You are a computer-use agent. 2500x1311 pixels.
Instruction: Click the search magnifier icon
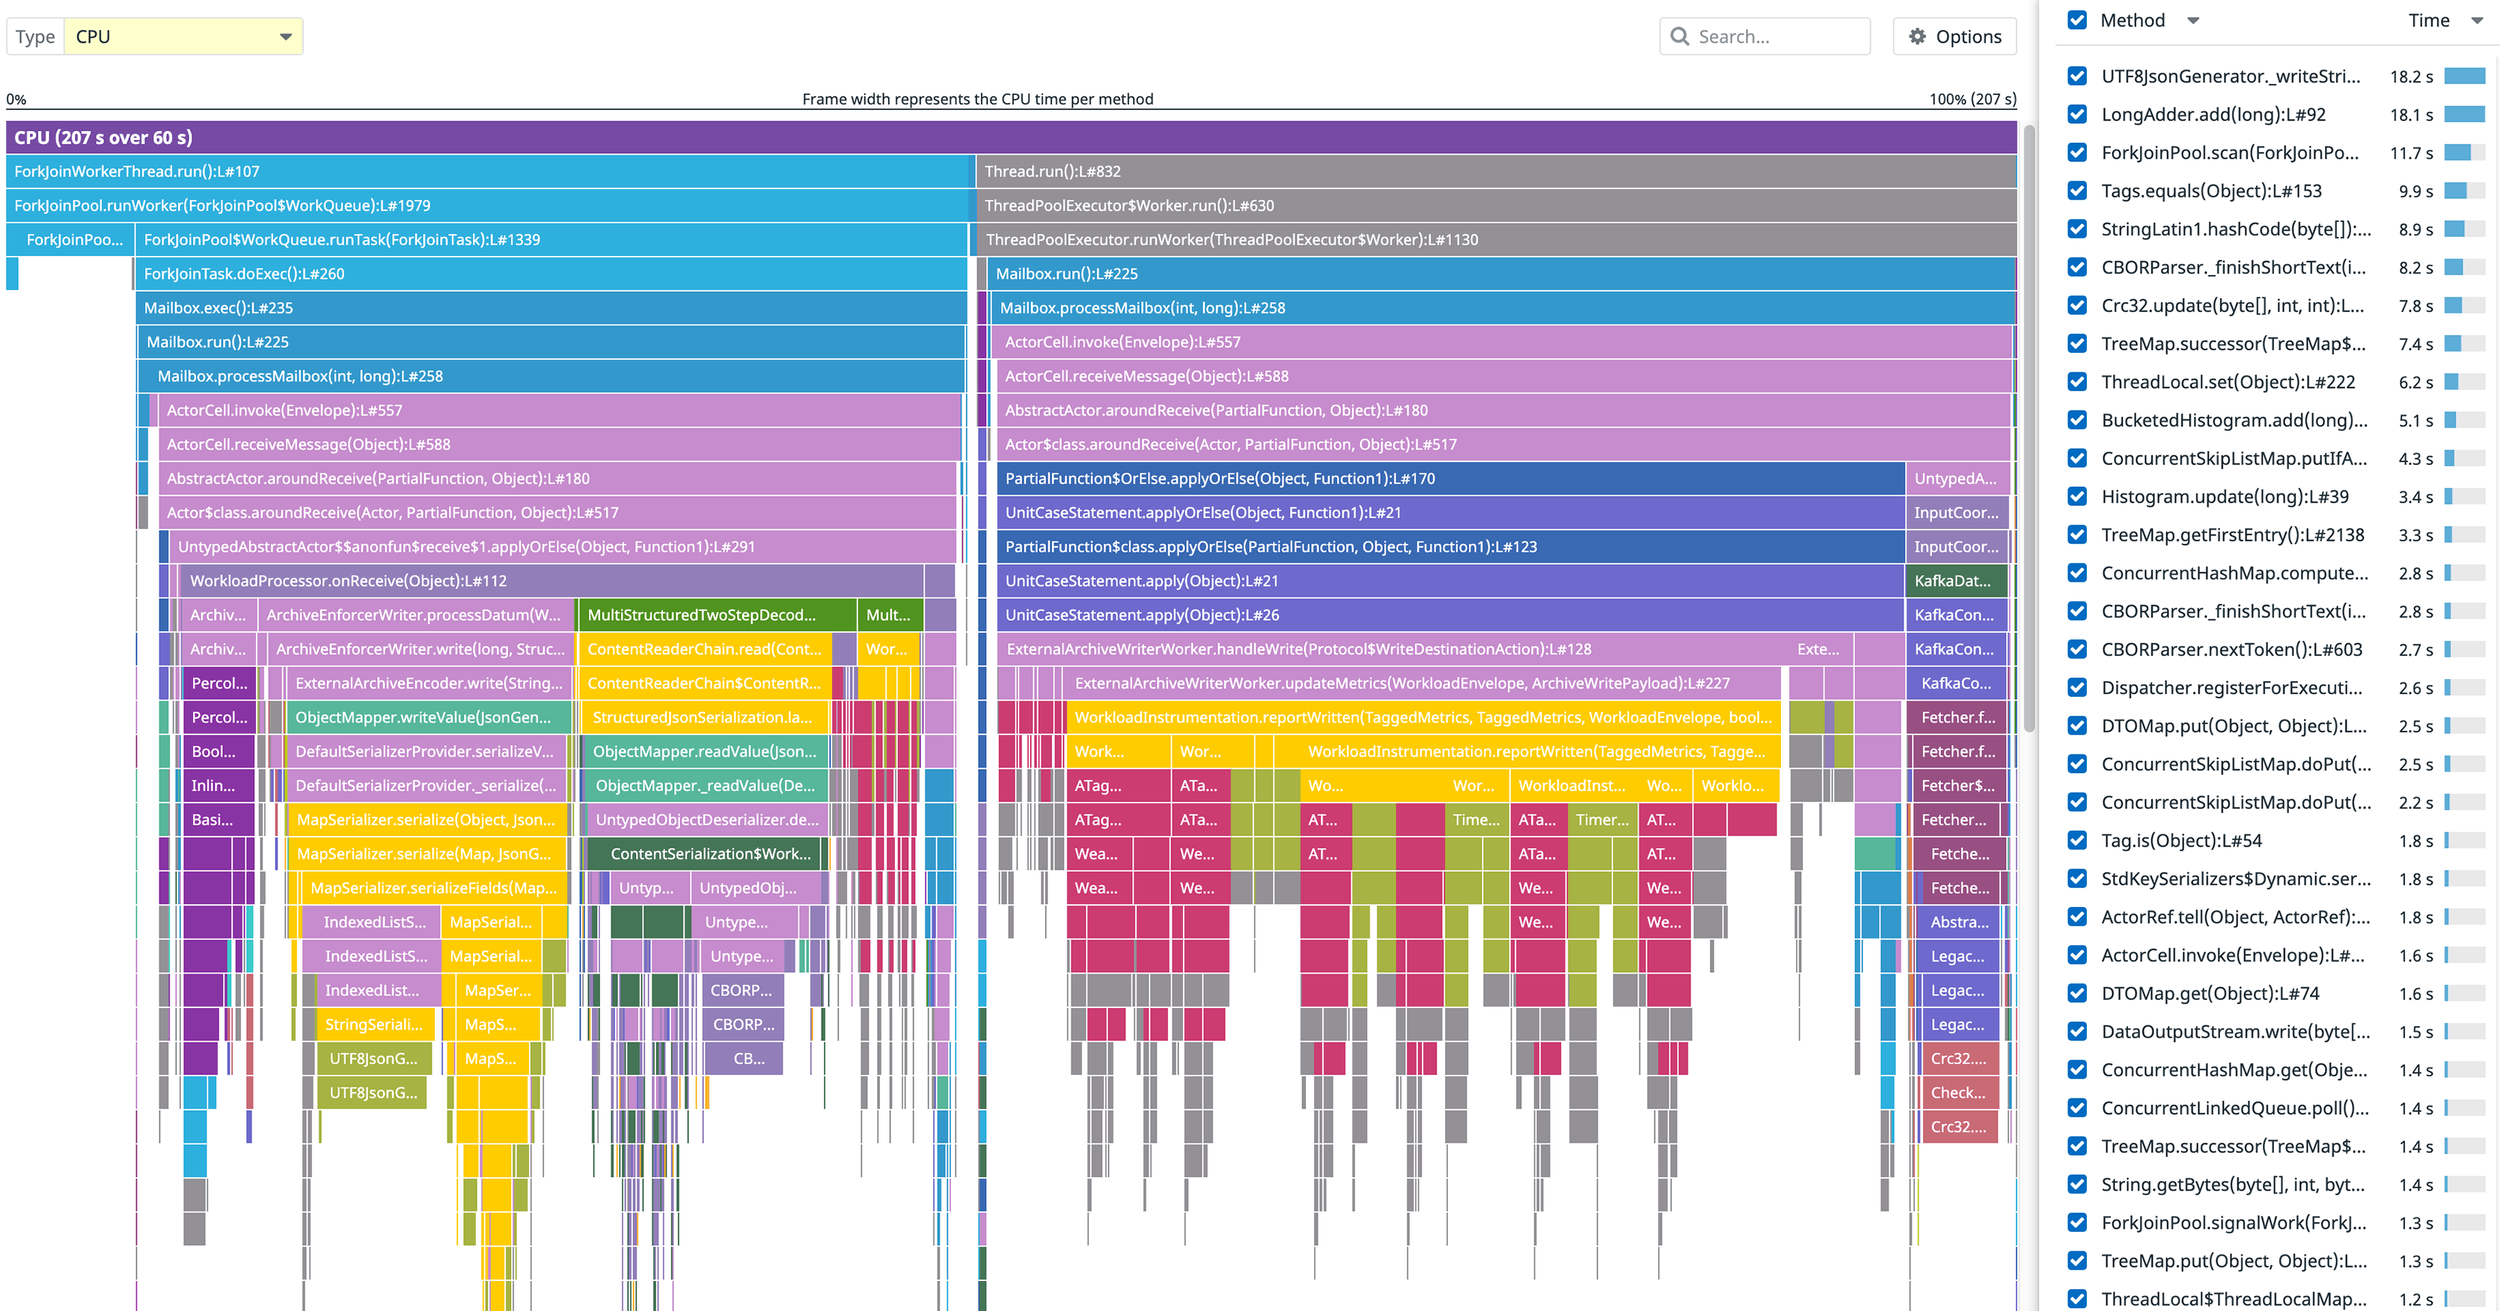click(x=1681, y=36)
